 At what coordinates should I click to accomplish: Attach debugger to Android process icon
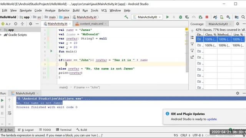click(x=200, y=17)
